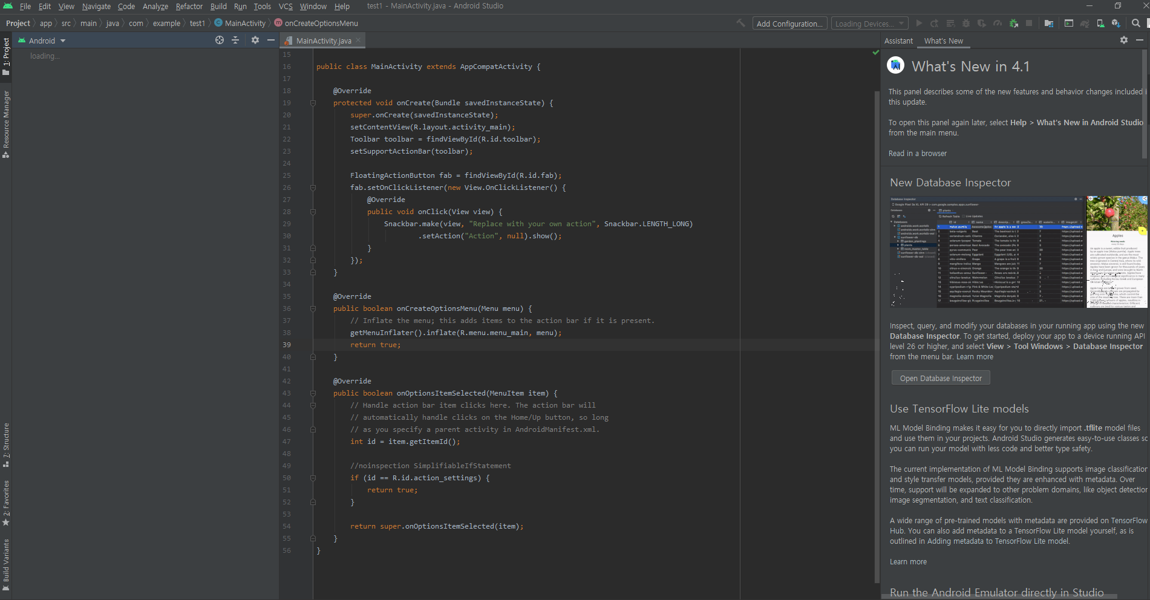
Task: Click the Profile app gauge icon
Action: point(998,23)
